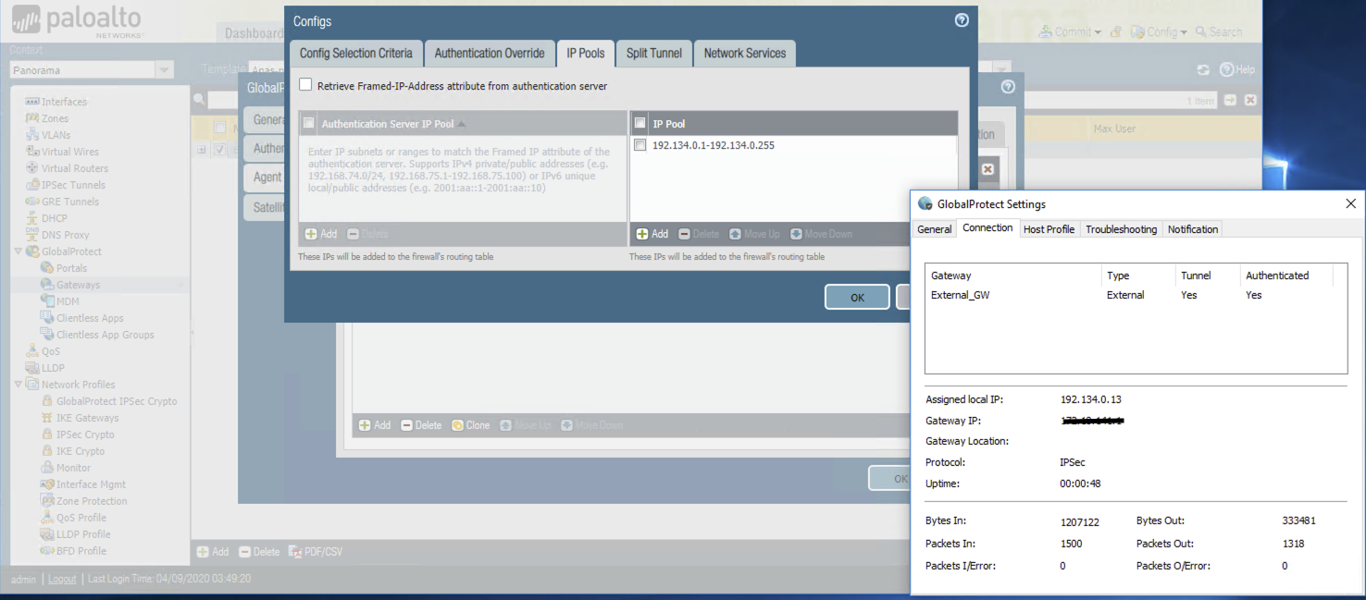Click the lock icon next to Commit
This screenshot has height=600, width=1366.
click(x=1115, y=31)
